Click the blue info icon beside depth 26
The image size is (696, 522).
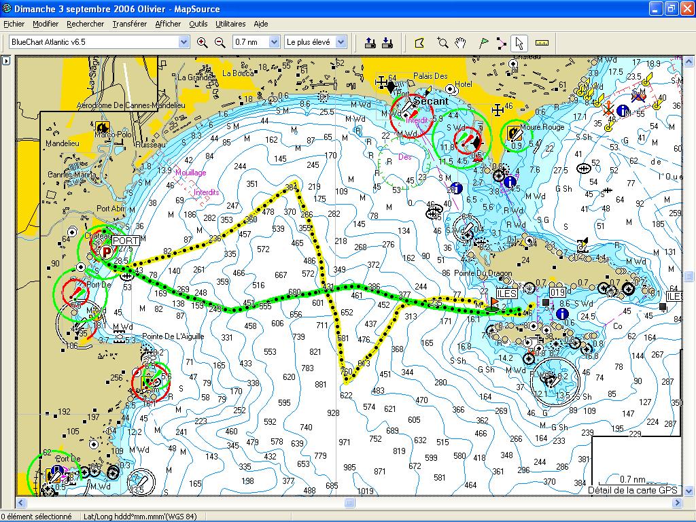(x=457, y=188)
